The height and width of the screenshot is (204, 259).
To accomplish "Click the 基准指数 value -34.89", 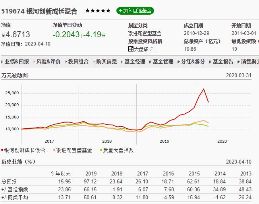I will click(x=218, y=189).
